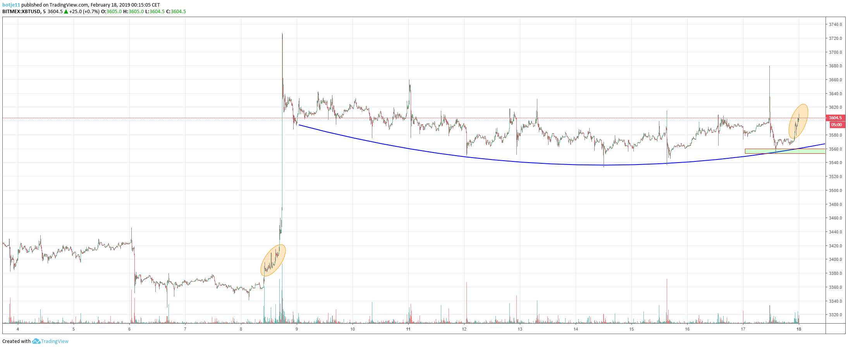Click the high value H:3605.0
This screenshot has height=348, width=848.
(134, 12)
